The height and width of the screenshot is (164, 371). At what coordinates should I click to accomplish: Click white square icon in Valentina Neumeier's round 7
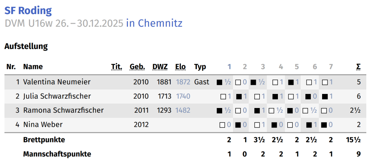325,82
